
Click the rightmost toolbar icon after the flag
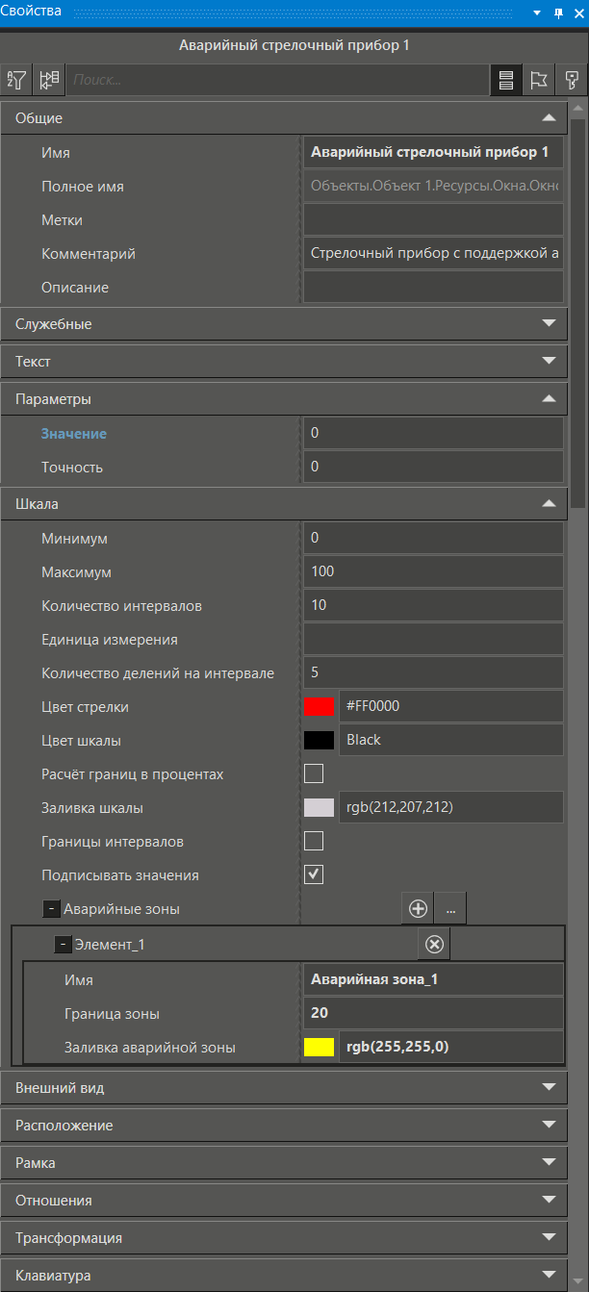pos(572,80)
